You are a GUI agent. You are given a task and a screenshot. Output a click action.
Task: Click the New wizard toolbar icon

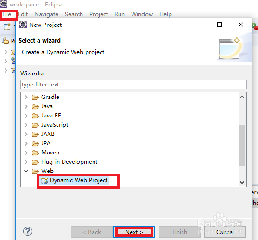pos(7,26)
